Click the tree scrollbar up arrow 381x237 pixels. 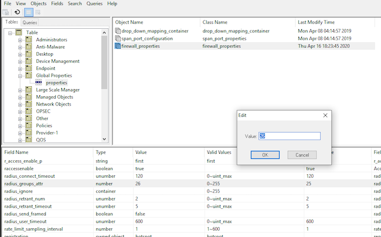(104, 33)
